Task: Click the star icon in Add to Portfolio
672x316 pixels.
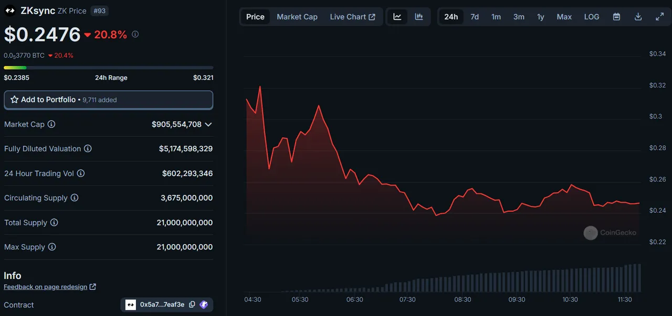Action: [15, 100]
